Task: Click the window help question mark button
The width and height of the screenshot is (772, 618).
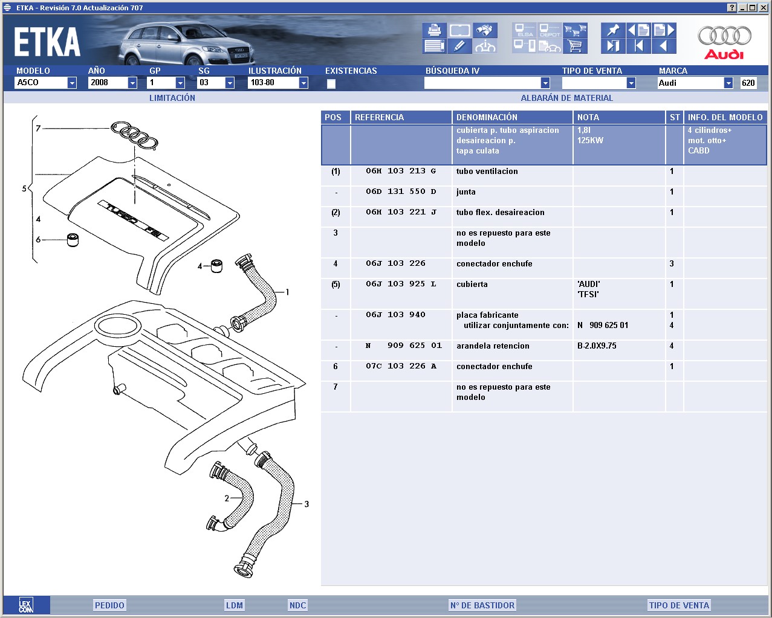Action: coord(732,8)
